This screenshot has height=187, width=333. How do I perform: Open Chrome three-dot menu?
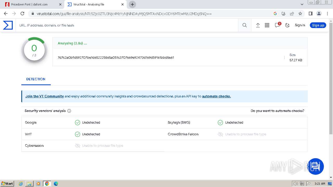(327, 14)
